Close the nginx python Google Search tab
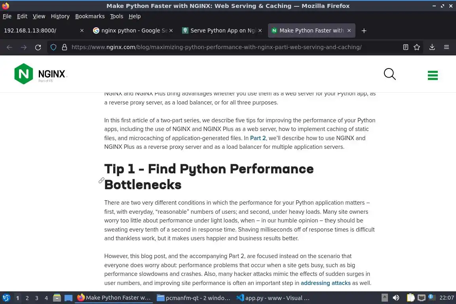 (171, 30)
